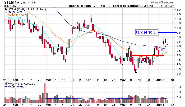The width and height of the screenshot is (185, 107).
Task: Click Mar on the volume pane date axis
Action: click(48, 105)
